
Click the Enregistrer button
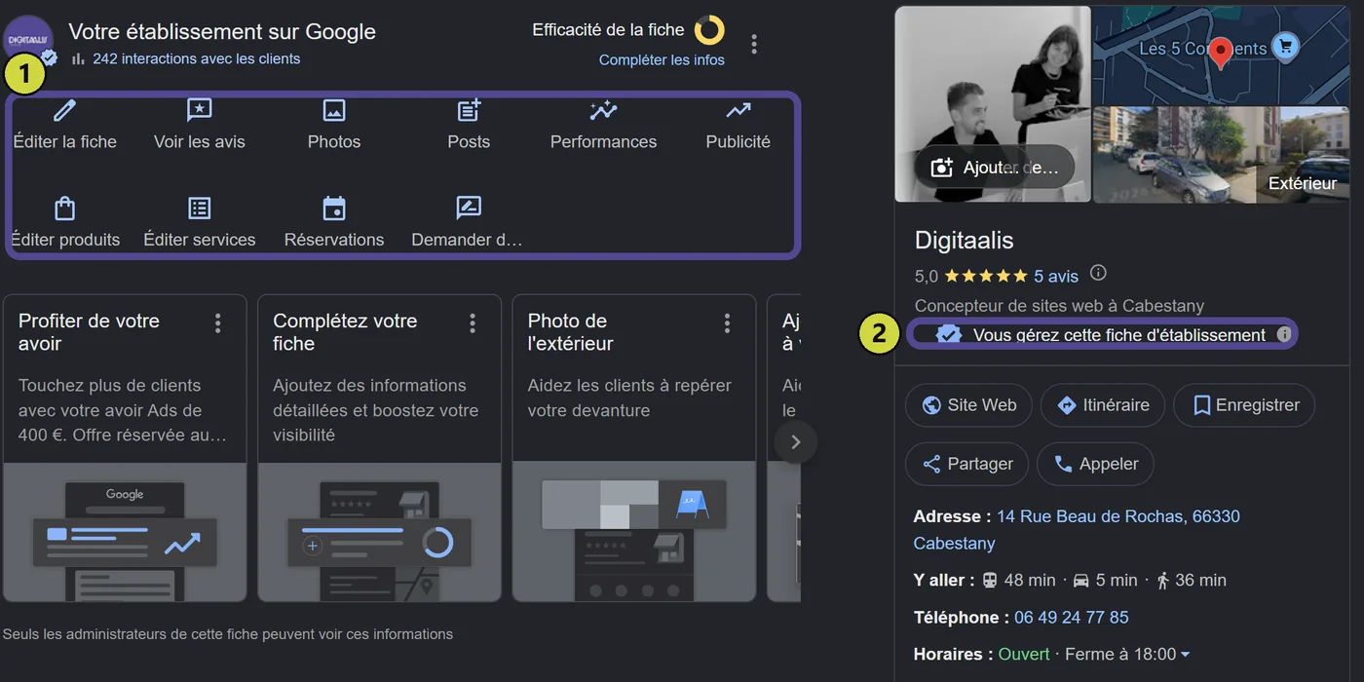[1244, 405]
